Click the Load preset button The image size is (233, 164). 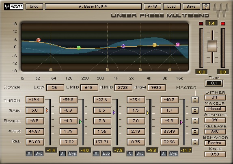coord(172,6)
